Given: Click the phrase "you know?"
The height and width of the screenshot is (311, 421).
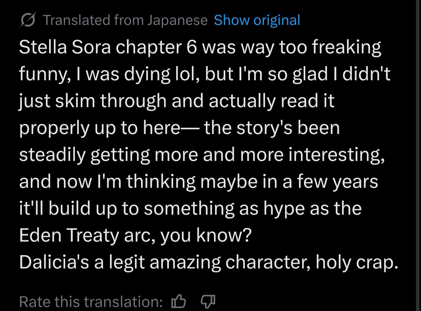Looking at the screenshot, I should [x=206, y=236].
